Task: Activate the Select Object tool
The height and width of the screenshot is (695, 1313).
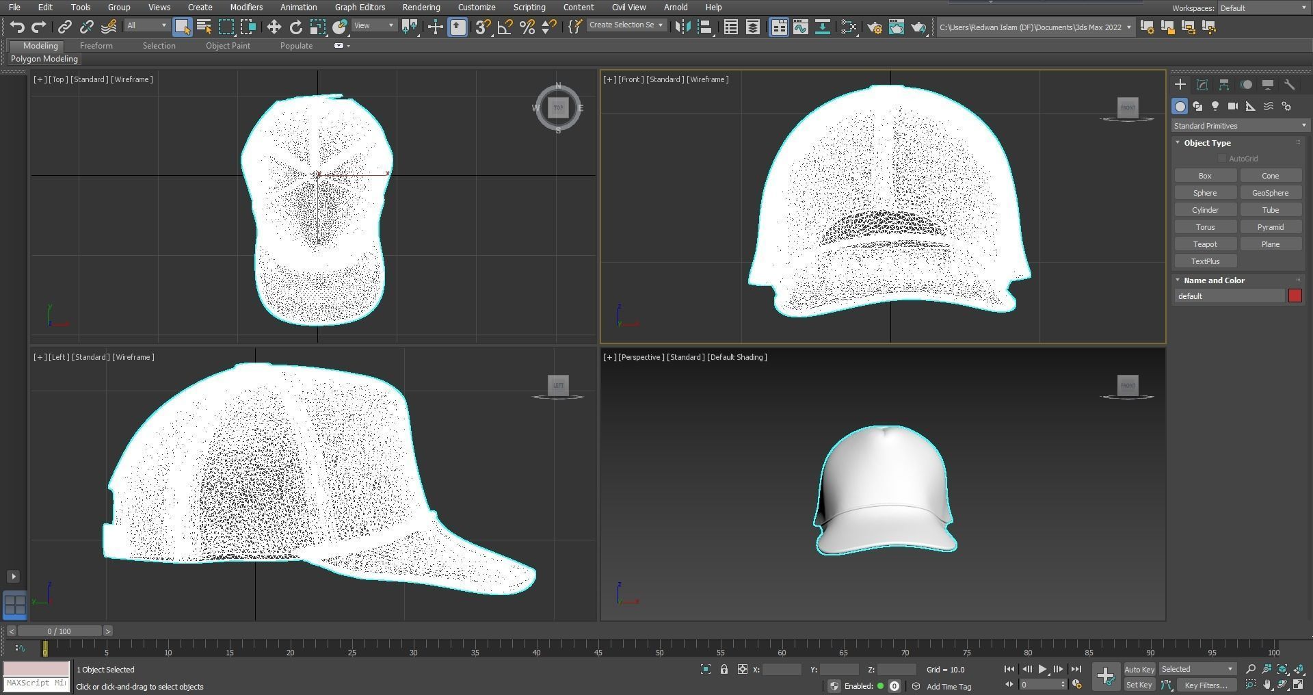Action: (x=182, y=27)
